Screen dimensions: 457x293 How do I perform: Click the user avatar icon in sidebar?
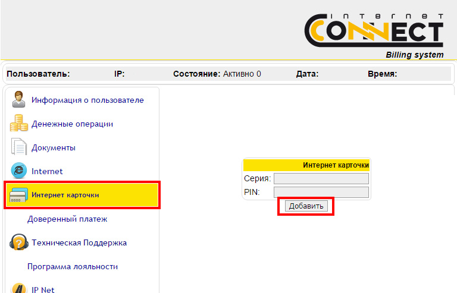pyautogui.click(x=19, y=100)
